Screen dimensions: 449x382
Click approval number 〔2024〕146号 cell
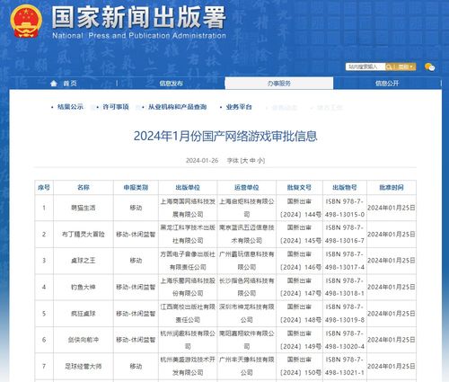[299, 261]
